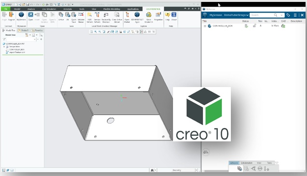Click the blue About info icon
The image size is (307, 176).
pos(174,14)
